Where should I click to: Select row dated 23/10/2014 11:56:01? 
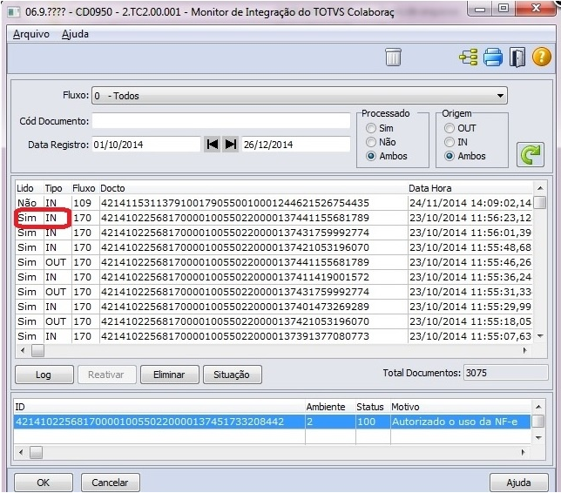coord(274,233)
